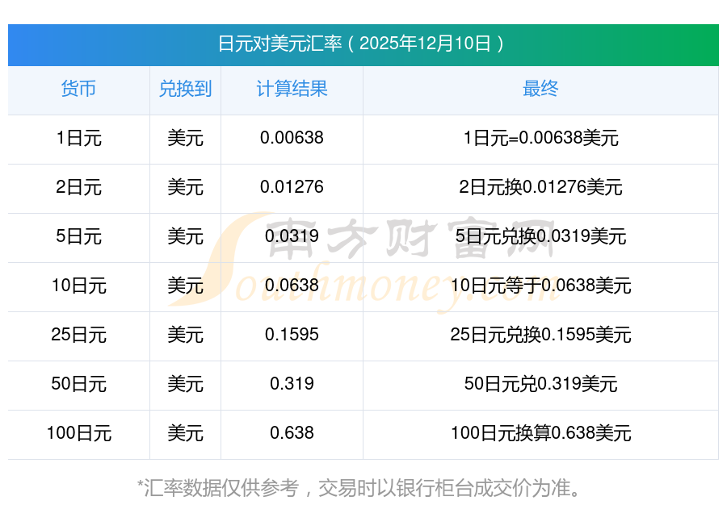Click the title '日元对美元汇率（2025年12月10日）'
Viewport: 727px width, 513px height.
tap(362, 44)
